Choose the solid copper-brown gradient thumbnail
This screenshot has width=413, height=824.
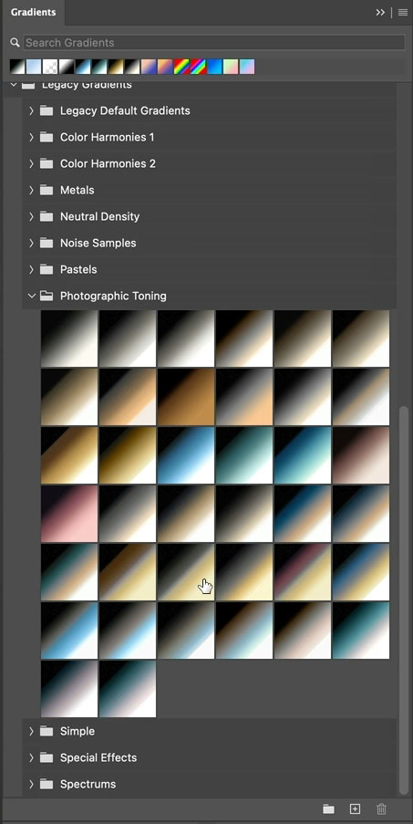coord(186,397)
